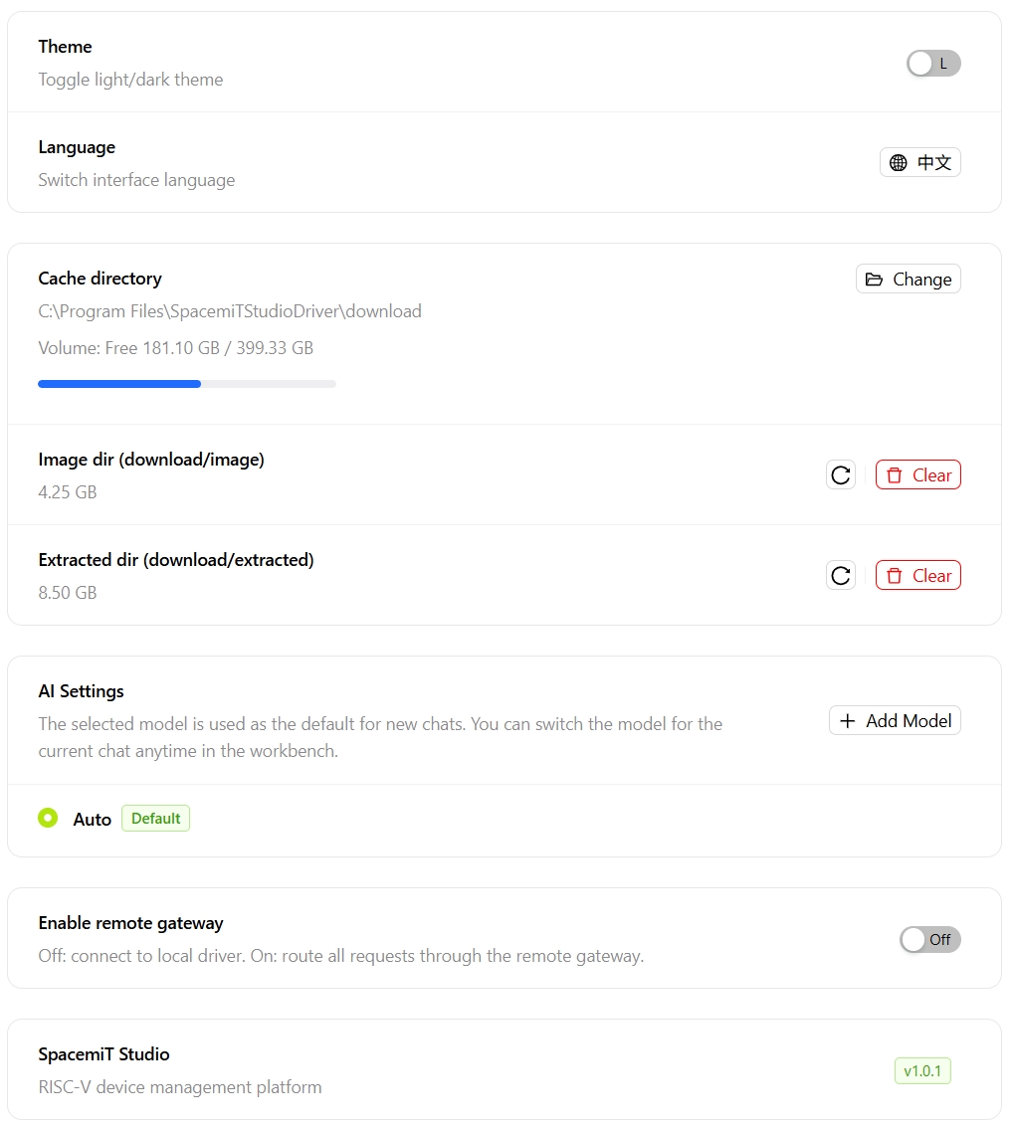Viewport: 1013px width, 1132px height.
Task: Click the 4.25 GB image size value
Action: (x=67, y=492)
